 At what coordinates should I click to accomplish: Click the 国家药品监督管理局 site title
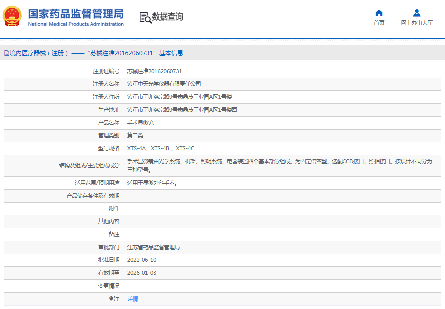(x=76, y=13)
